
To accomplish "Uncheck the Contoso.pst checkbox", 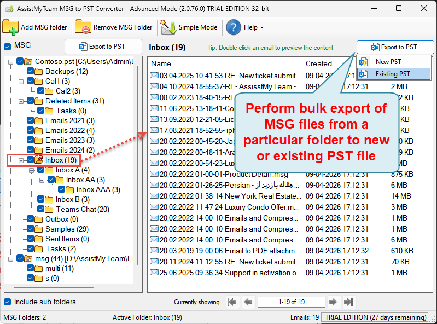I will point(20,61).
